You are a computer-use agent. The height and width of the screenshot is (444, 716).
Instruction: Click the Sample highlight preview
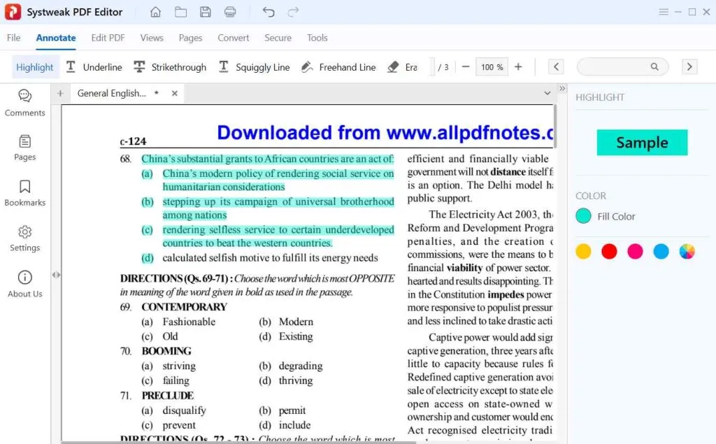point(642,143)
